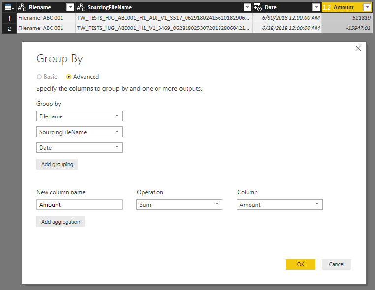375x290 pixels.
Task: Click the text type icon of Filename column
Action: (22, 8)
